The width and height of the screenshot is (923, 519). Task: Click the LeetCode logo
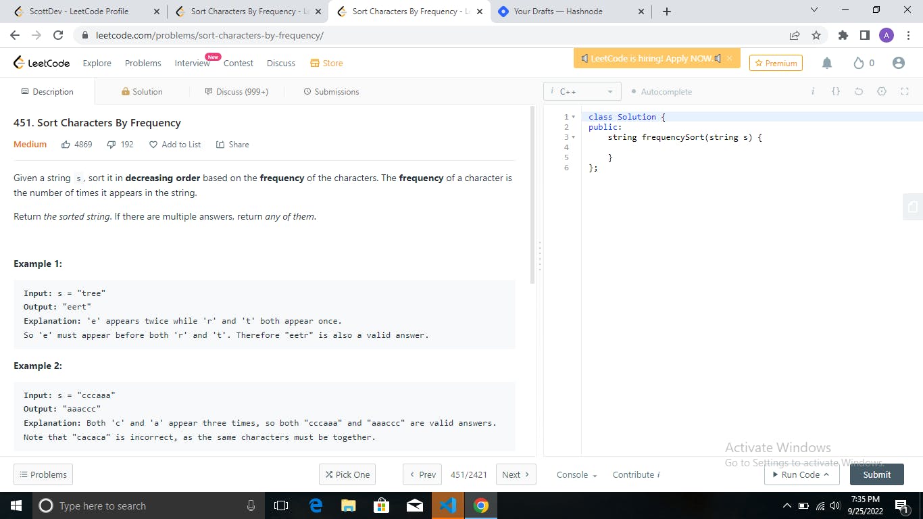point(41,63)
